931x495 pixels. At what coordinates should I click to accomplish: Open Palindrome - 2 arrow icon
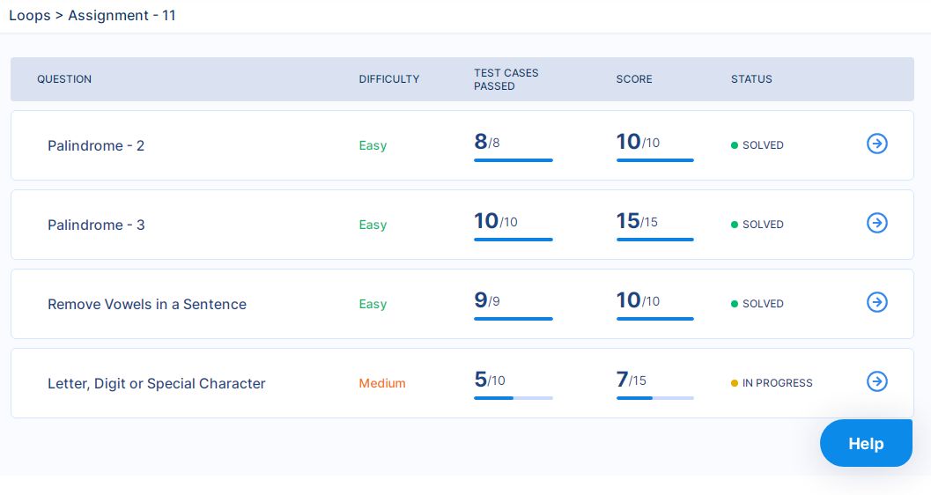coord(876,144)
